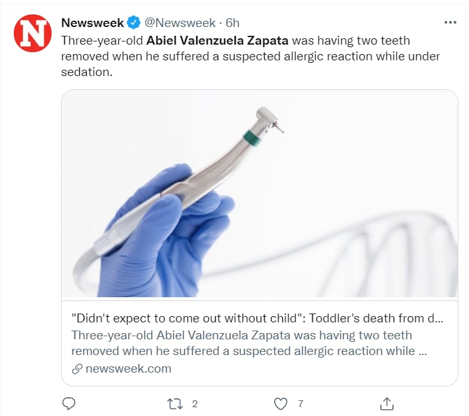Click the newsweek.com domain link
The width and height of the screenshot is (469, 416).
(x=128, y=369)
